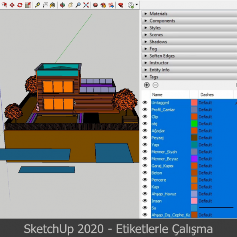Viewport: 237px width, 237px height.
Task: Click the house model's upper orange window
Action: 58,87
